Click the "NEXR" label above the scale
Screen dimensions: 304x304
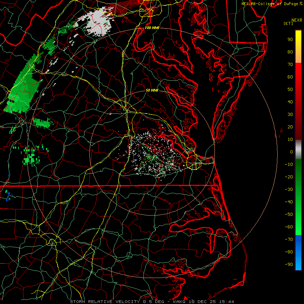coord(297,20)
